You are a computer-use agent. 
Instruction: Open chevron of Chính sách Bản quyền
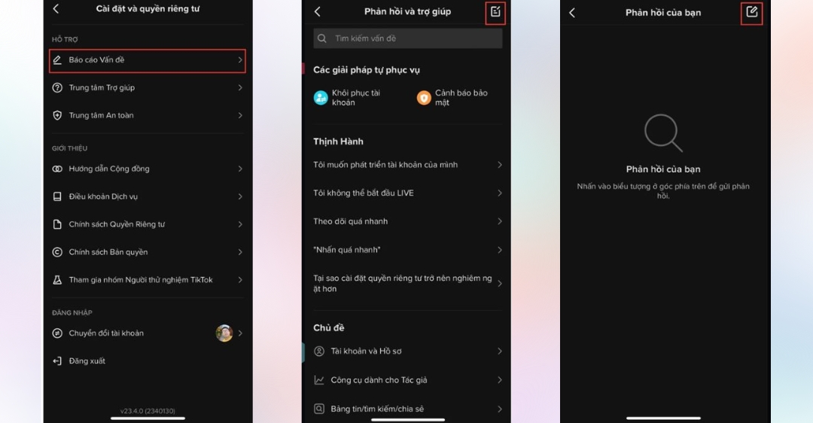(240, 252)
